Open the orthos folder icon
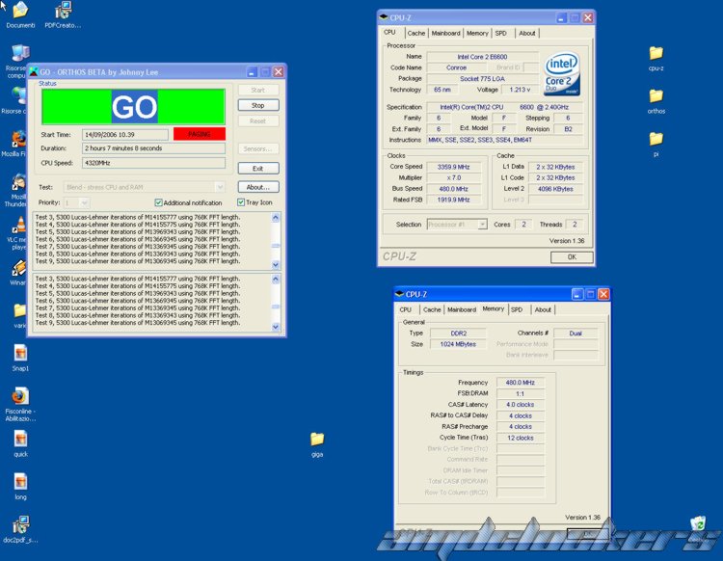723x561 pixels. click(x=656, y=96)
